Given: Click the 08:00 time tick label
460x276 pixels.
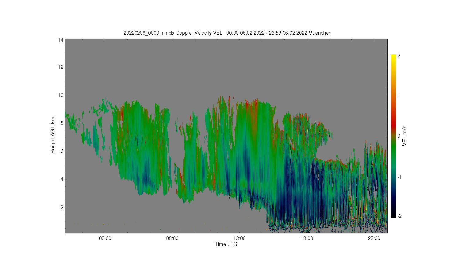Looking at the screenshot, I should pos(172,239).
